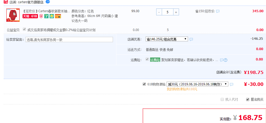
Task: Open the 减30元 购物津贴 dropdown
Action: (198, 84)
